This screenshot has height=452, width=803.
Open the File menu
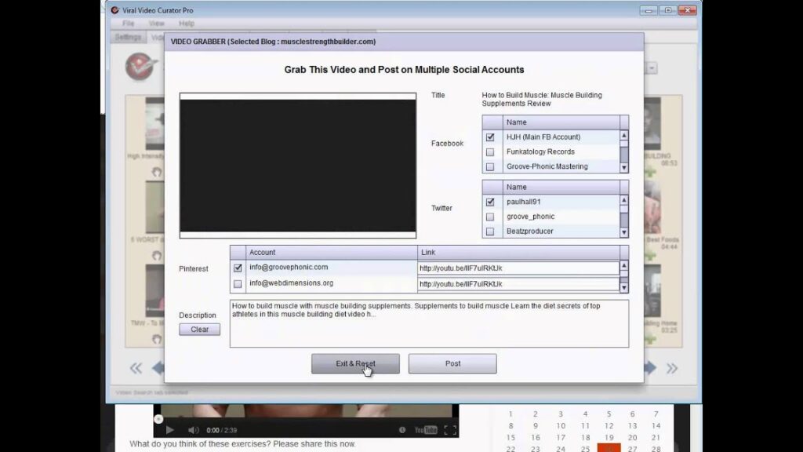coord(128,24)
